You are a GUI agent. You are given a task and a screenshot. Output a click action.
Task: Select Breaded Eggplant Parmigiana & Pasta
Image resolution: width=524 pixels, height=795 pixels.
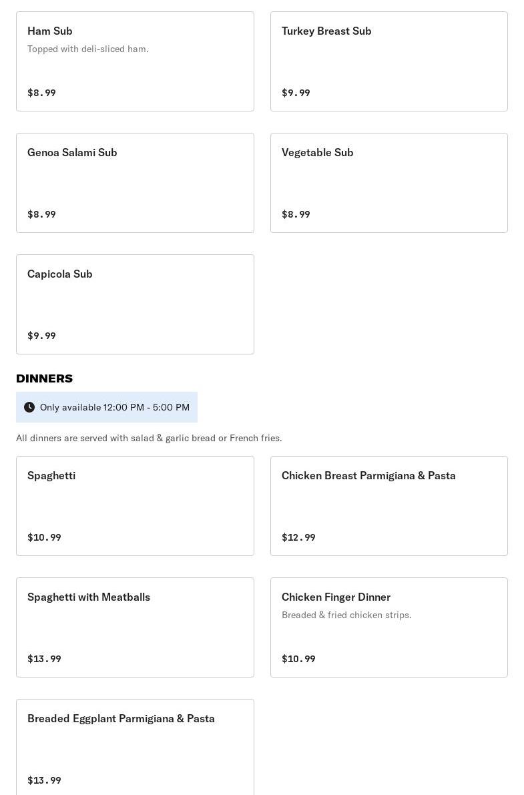click(x=135, y=748)
